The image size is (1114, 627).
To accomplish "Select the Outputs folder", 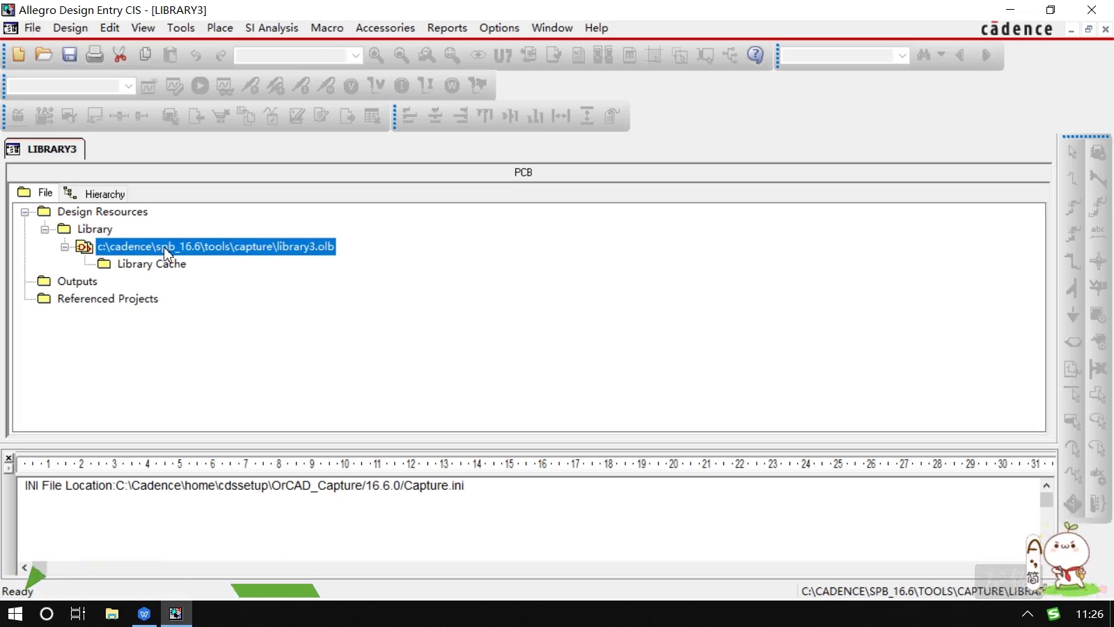I will [77, 281].
